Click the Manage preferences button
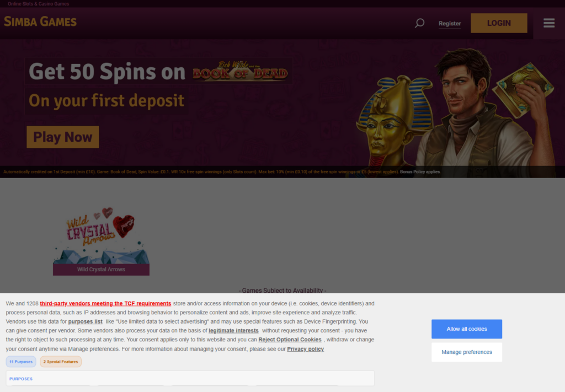 tap(467, 352)
